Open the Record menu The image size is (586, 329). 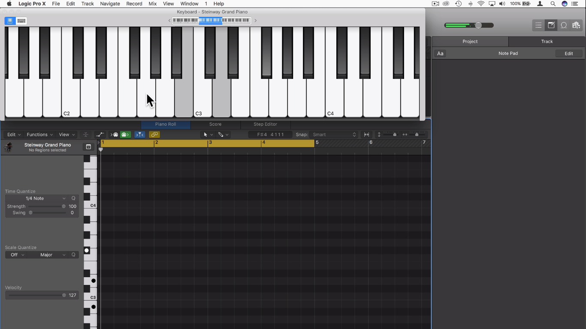point(134,4)
